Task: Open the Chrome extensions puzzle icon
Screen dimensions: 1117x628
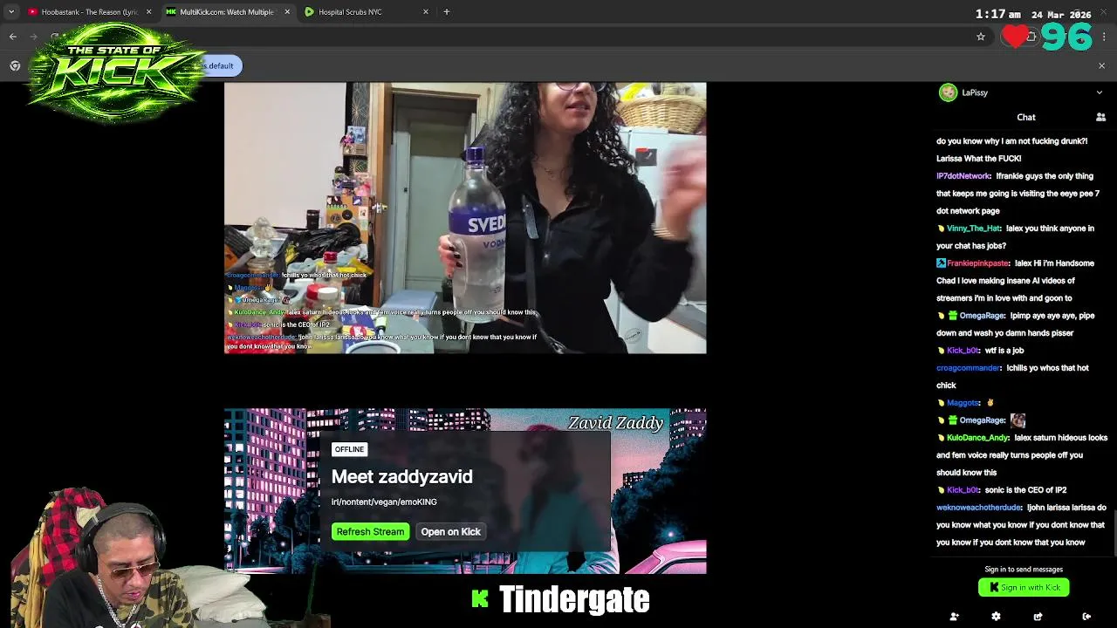Action: click(x=1031, y=37)
